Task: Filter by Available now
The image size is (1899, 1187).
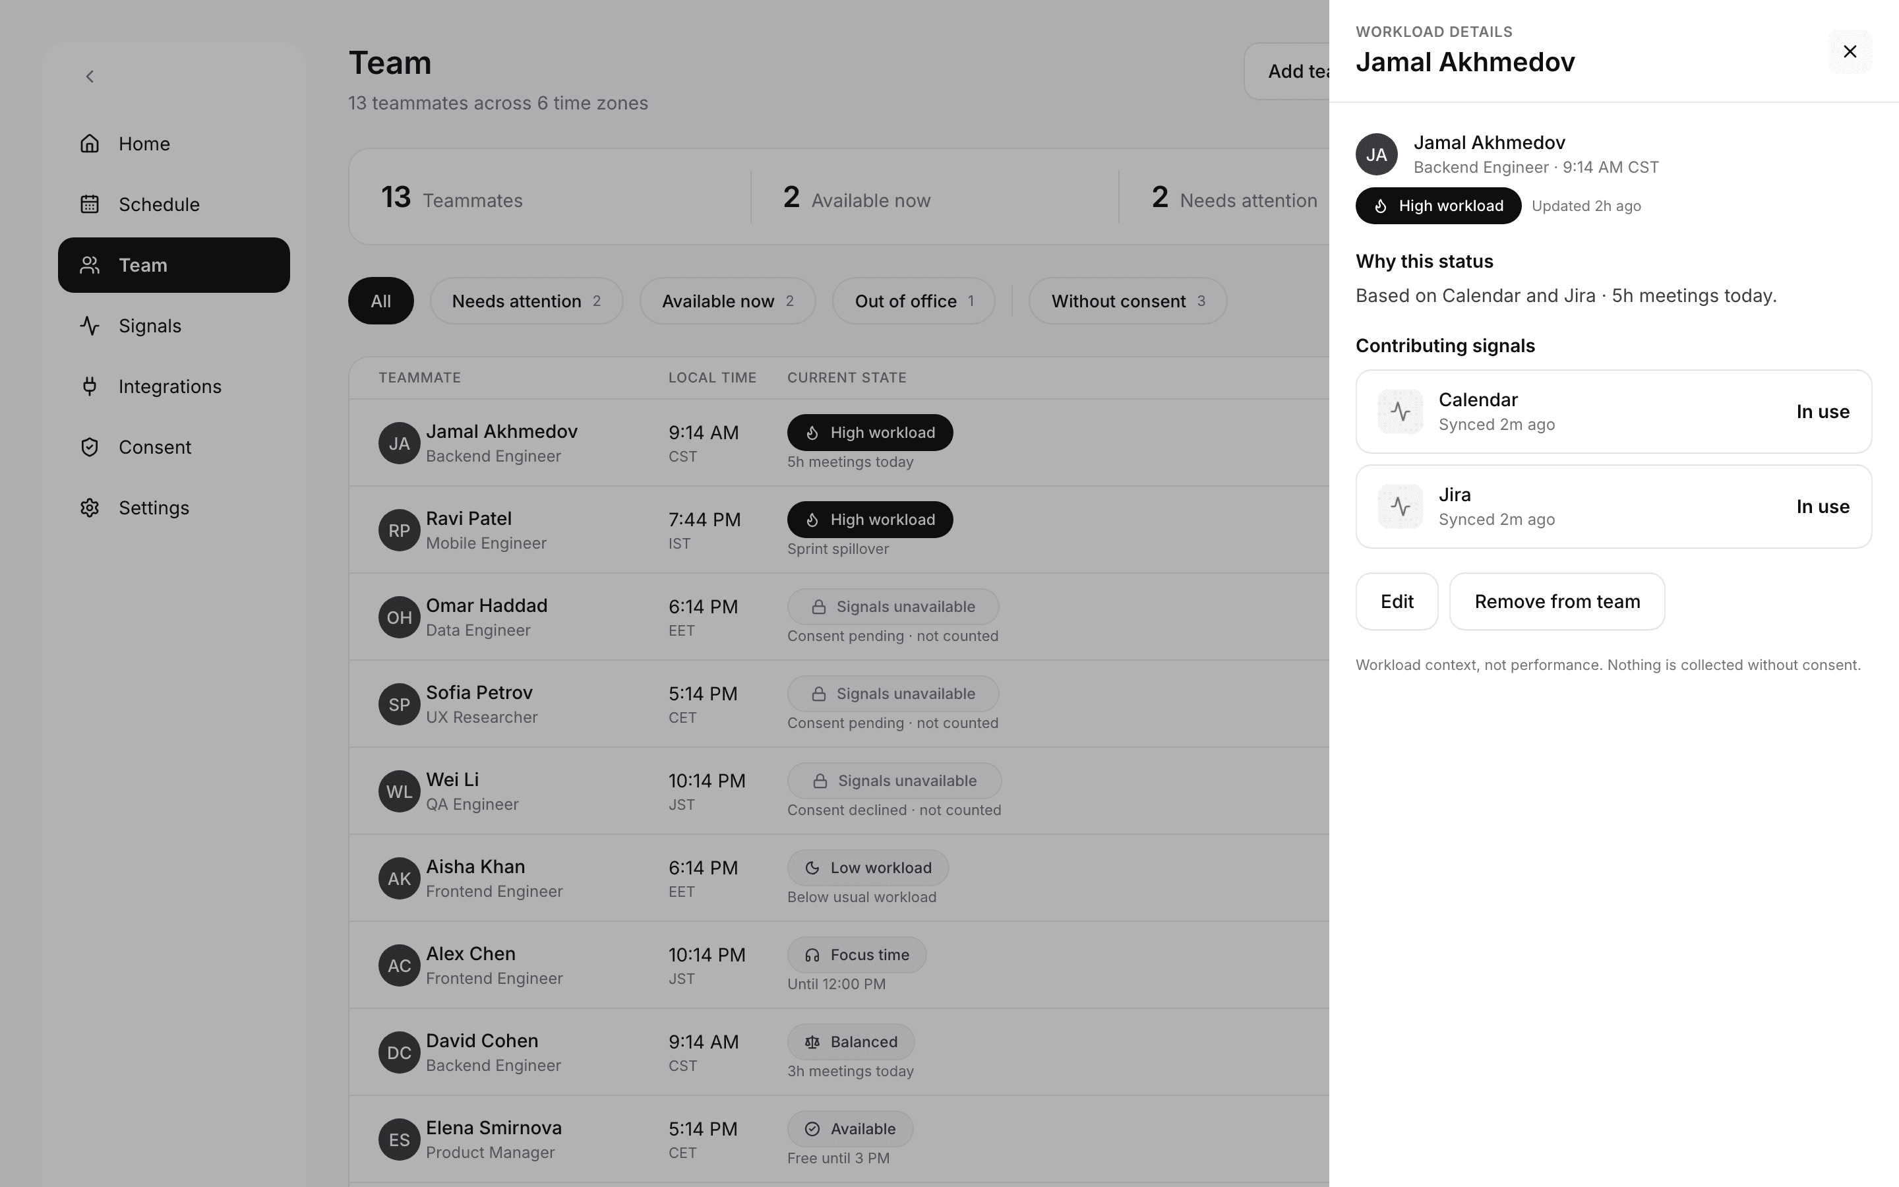Action: pyautogui.click(x=727, y=301)
